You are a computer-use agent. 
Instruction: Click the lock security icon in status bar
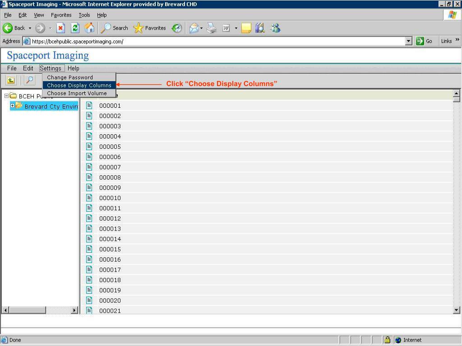pos(388,340)
